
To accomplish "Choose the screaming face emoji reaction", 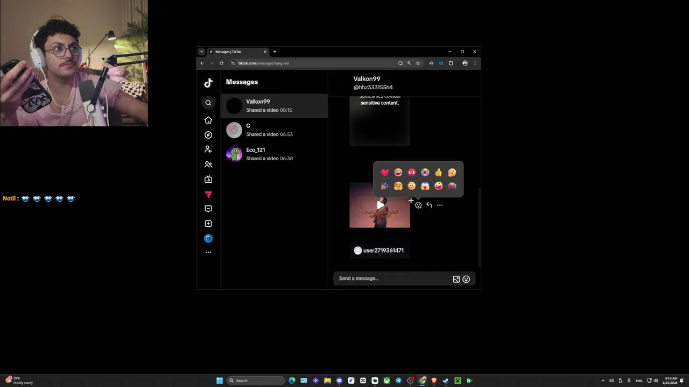I will [x=425, y=186].
